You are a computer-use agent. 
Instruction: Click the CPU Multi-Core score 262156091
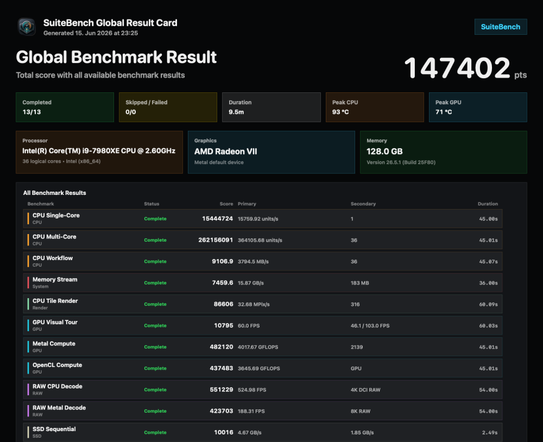pyautogui.click(x=216, y=240)
